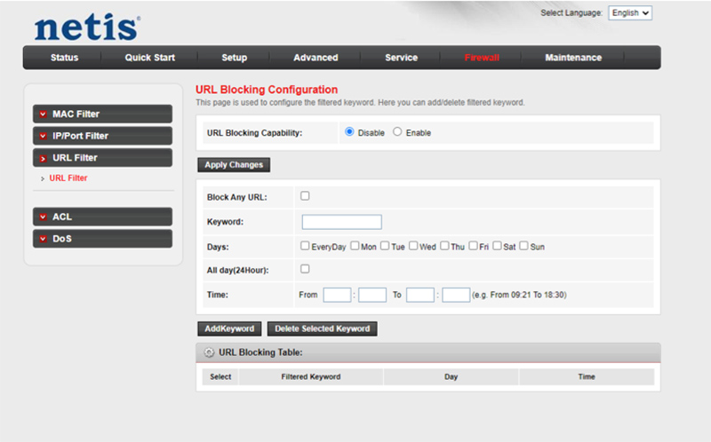Open the Select Language dropdown
711x442 pixels.
[x=631, y=13]
